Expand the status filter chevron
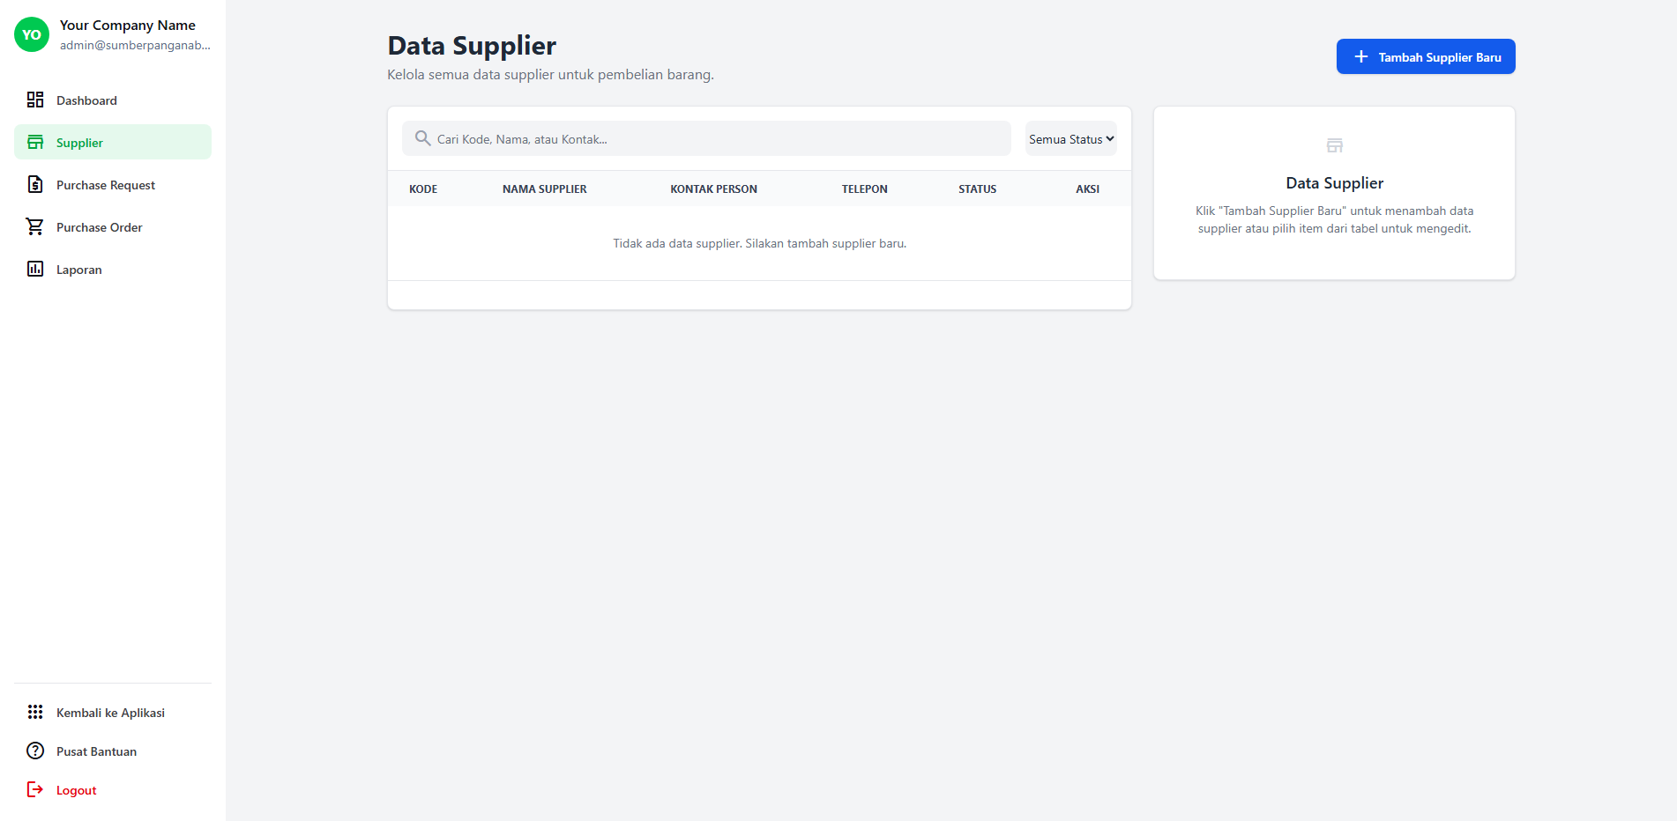 pyautogui.click(x=1108, y=138)
